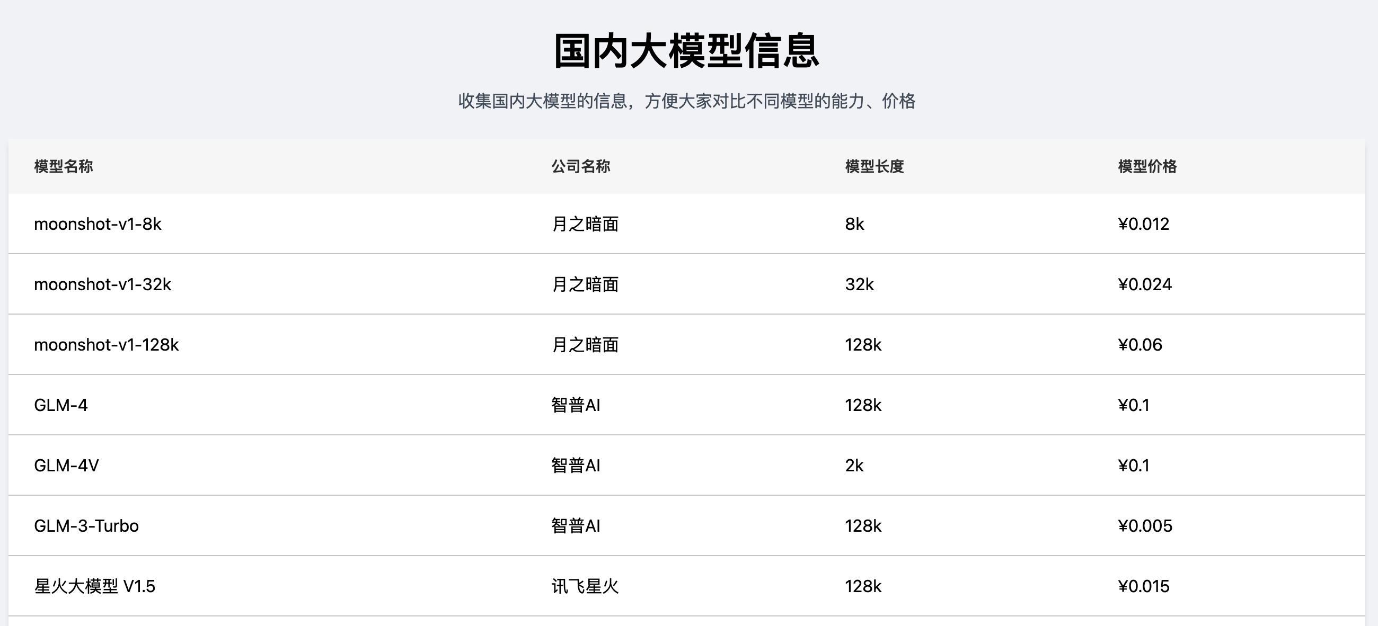Click the ¥0.012 price cell
The image size is (1378, 626).
point(1144,224)
